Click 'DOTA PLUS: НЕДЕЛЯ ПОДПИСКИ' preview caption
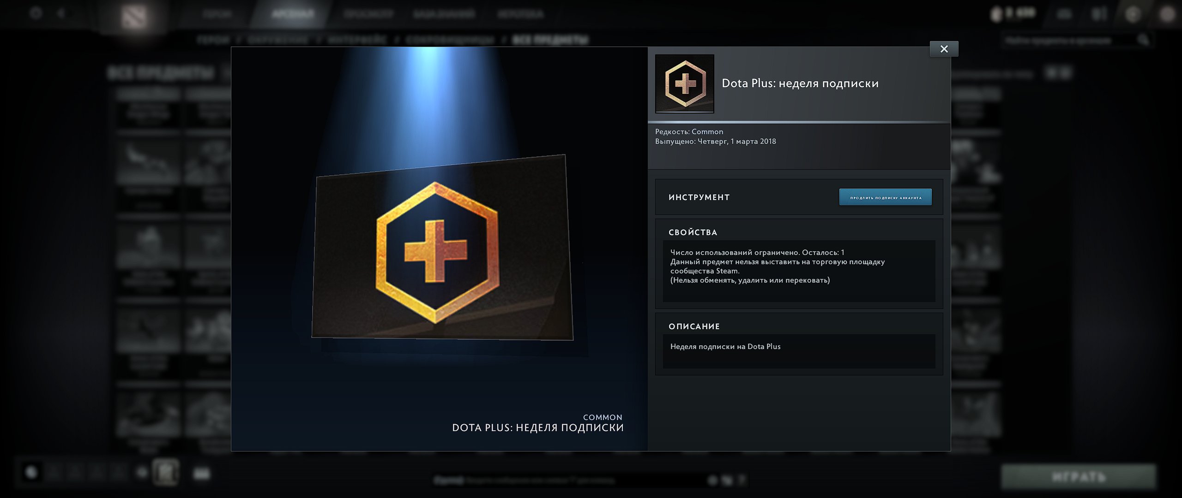The height and width of the screenshot is (498, 1182). (x=538, y=428)
